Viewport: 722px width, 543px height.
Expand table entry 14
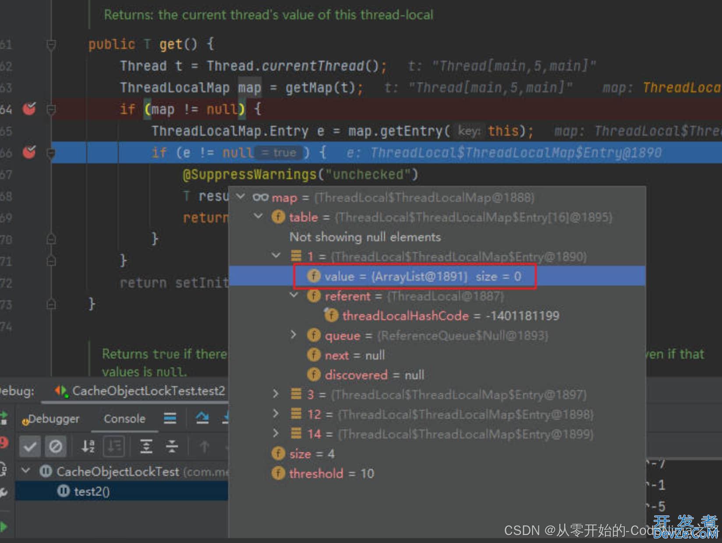tap(276, 433)
